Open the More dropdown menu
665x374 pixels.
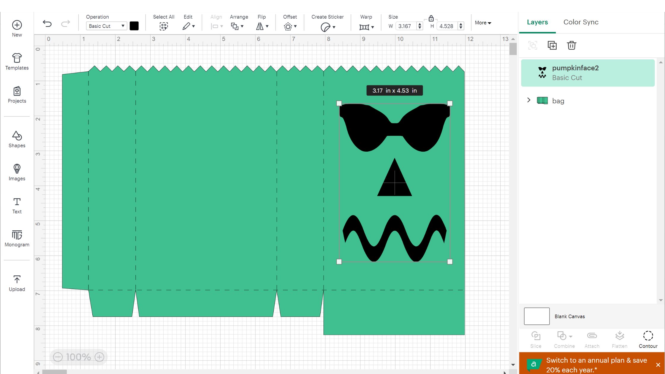pyautogui.click(x=483, y=23)
